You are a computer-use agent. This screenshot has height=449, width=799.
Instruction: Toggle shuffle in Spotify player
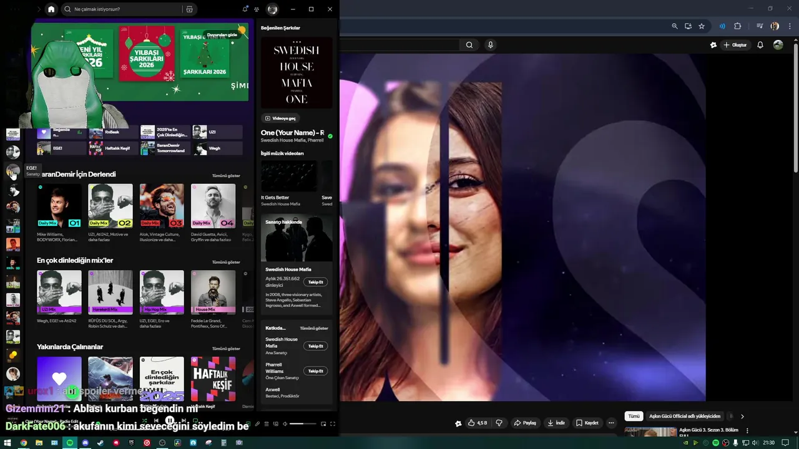(x=144, y=422)
